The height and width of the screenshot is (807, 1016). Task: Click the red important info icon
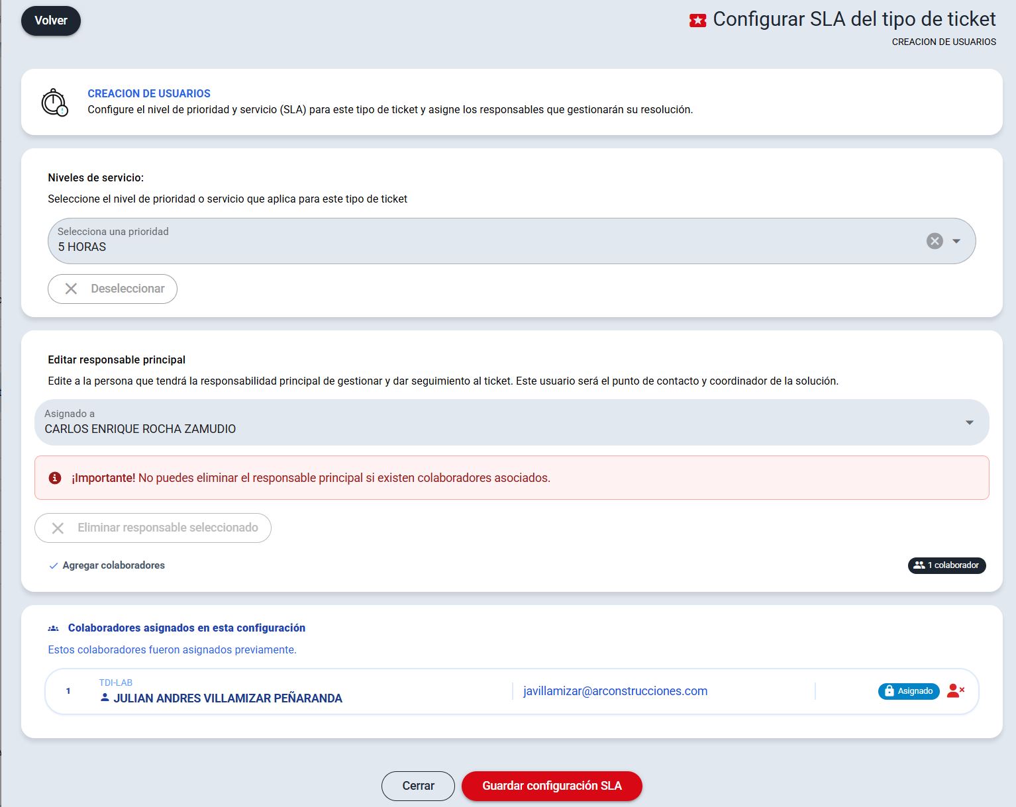click(55, 478)
